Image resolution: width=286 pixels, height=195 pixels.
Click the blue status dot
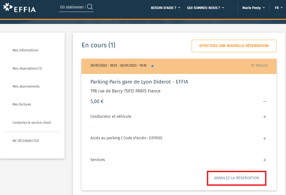(153, 66)
